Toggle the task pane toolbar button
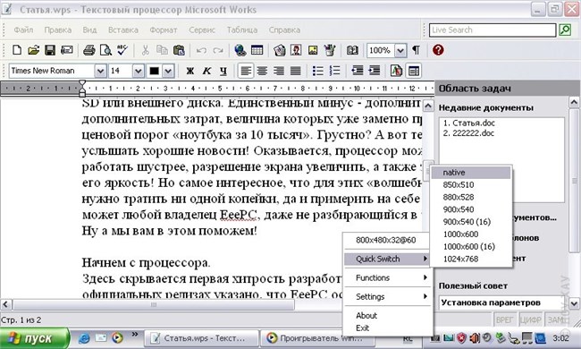The width and height of the screenshot is (581, 349). point(414,71)
